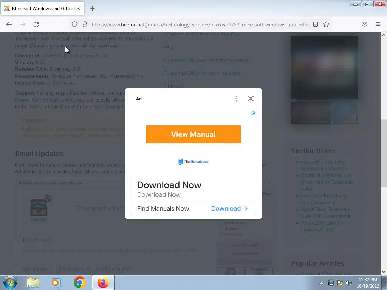The image size is (387, 290).
Task: Open the volume speaker tray icon
Action: 349,283
